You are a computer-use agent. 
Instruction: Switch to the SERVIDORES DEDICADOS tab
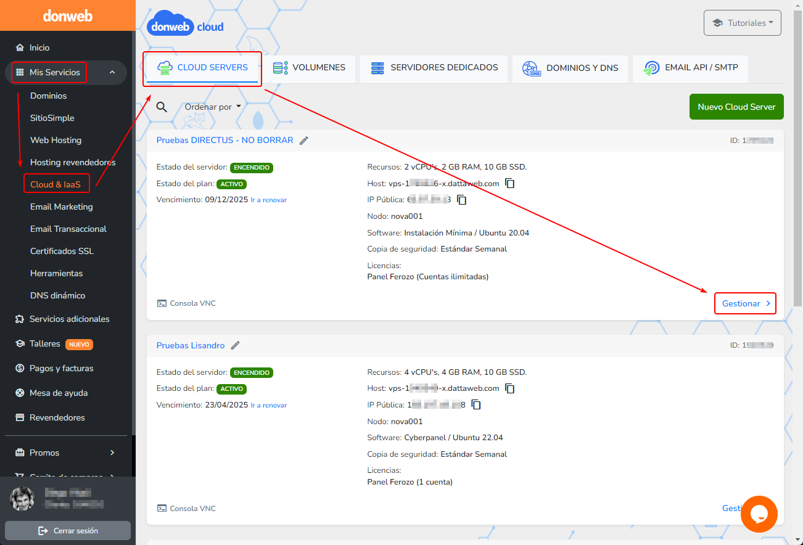coord(434,68)
